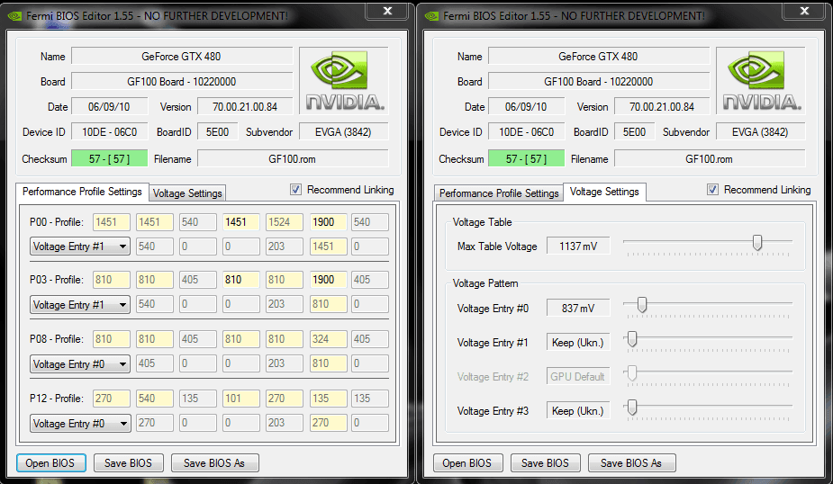Click the Voltage Entry #3 Keep (Ukn.) field

tap(578, 411)
